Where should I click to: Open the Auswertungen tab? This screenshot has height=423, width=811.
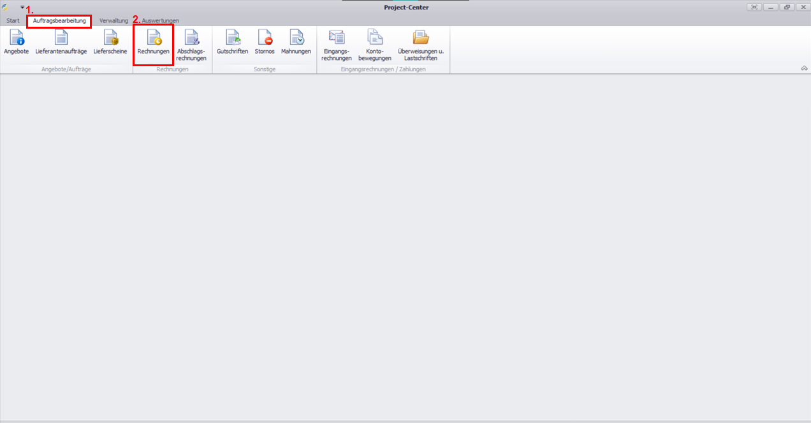[x=160, y=21]
